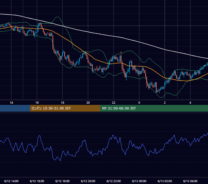Click the 6/12 20:00 time label
This screenshot has height=184, width=208.
point(88,181)
